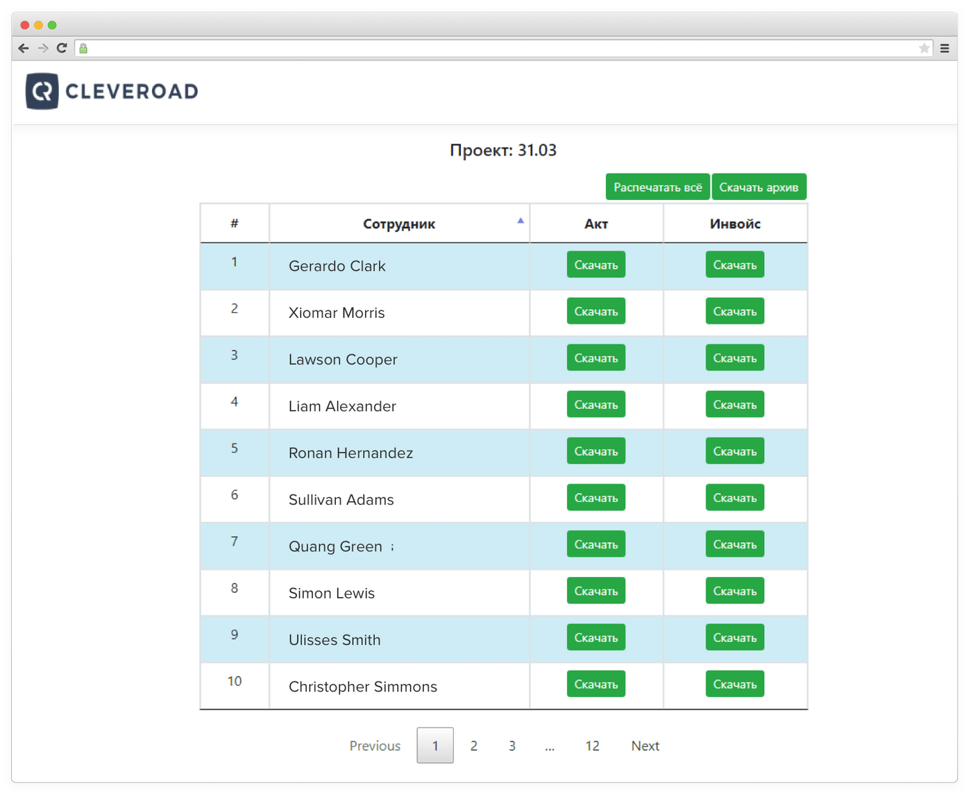Go to Previous page

pyautogui.click(x=375, y=746)
